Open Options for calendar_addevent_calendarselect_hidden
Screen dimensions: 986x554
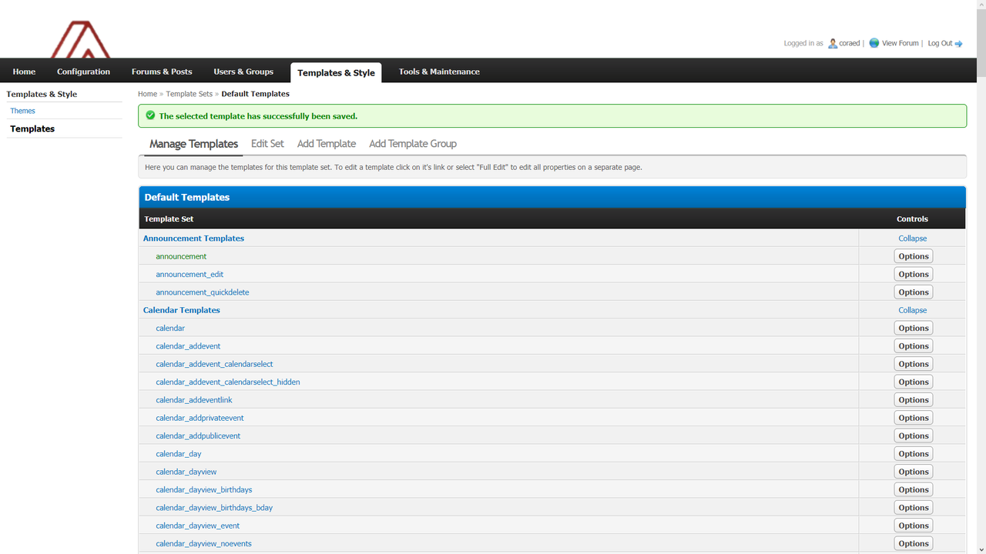914,382
